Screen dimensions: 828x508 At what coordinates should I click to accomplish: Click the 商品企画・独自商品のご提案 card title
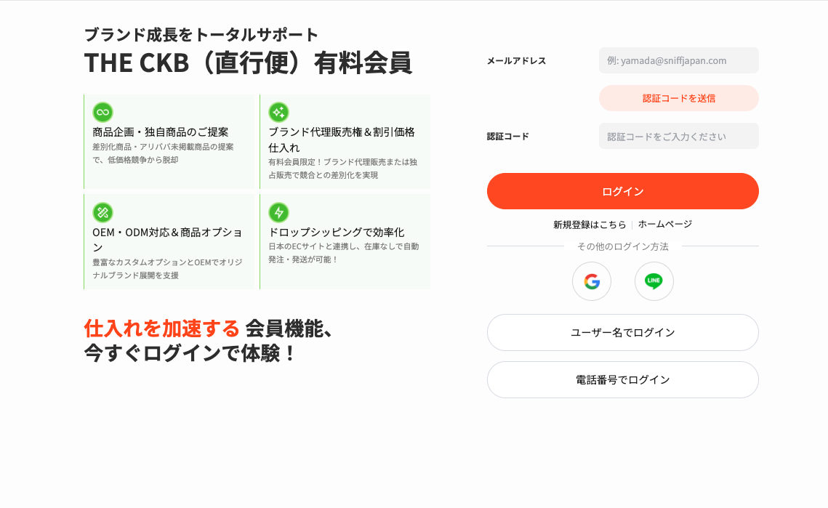tap(161, 132)
